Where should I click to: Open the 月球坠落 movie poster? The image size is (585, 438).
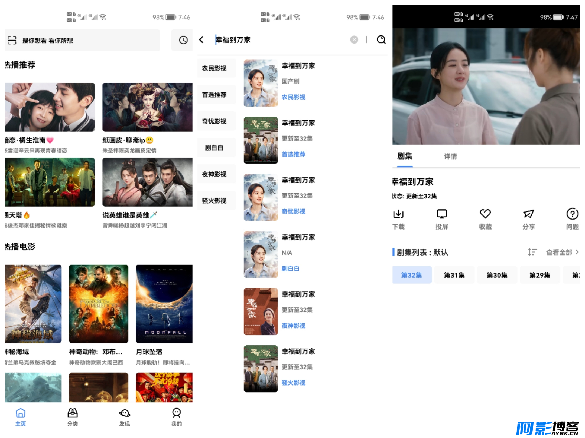(x=164, y=304)
